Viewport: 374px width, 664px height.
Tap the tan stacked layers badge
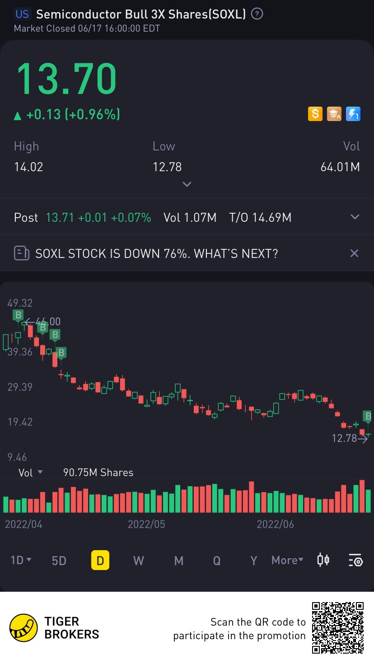coord(334,114)
